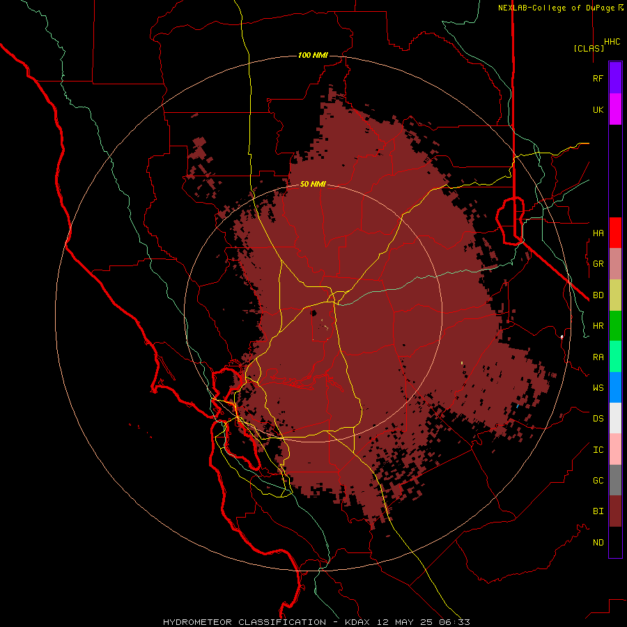Click the HR legend label
The image size is (627, 627).
tap(598, 326)
